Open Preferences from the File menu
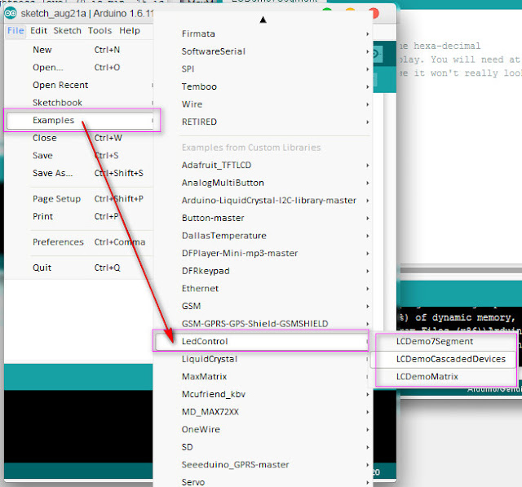This screenshot has width=522, height=487. (x=79, y=242)
